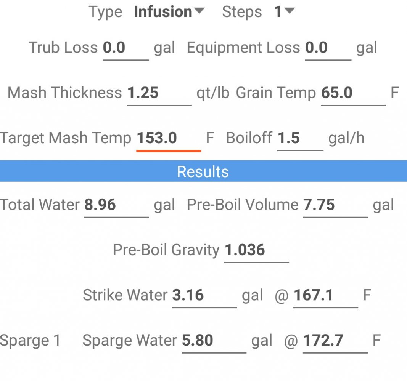The image size is (407, 381).
Task: Click the Sparge 1 label
Action: (x=30, y=341)
